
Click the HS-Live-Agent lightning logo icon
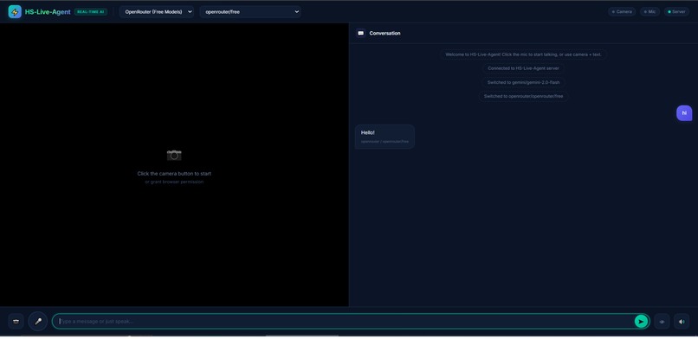(15, 11)
